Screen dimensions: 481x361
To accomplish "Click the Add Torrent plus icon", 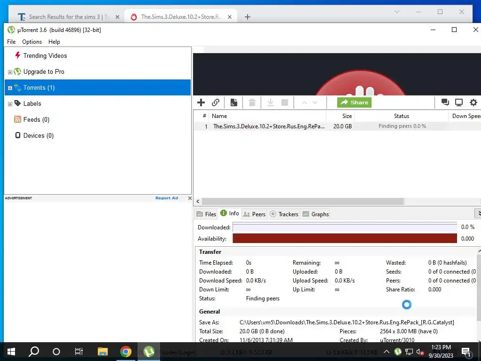I will pos(201,102).
